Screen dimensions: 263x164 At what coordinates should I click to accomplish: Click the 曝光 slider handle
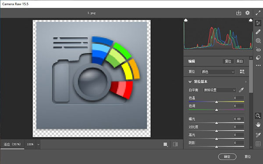(217, 123)
